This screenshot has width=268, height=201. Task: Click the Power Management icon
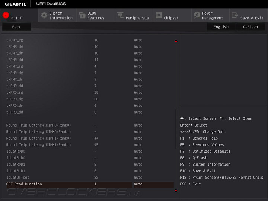(x=197, y=15)
